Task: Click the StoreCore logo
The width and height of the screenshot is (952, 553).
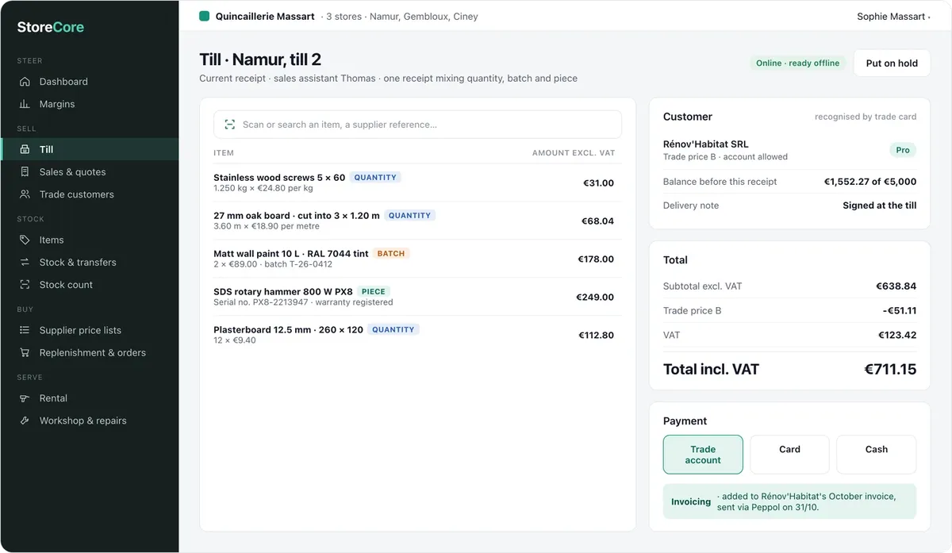Action: click(51, 27)
